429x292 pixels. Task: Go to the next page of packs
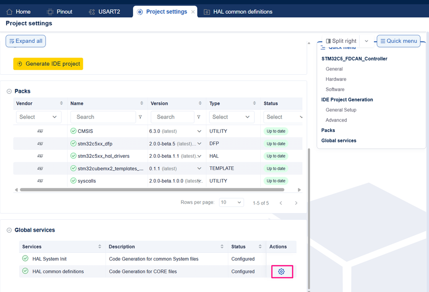(296, 203)
